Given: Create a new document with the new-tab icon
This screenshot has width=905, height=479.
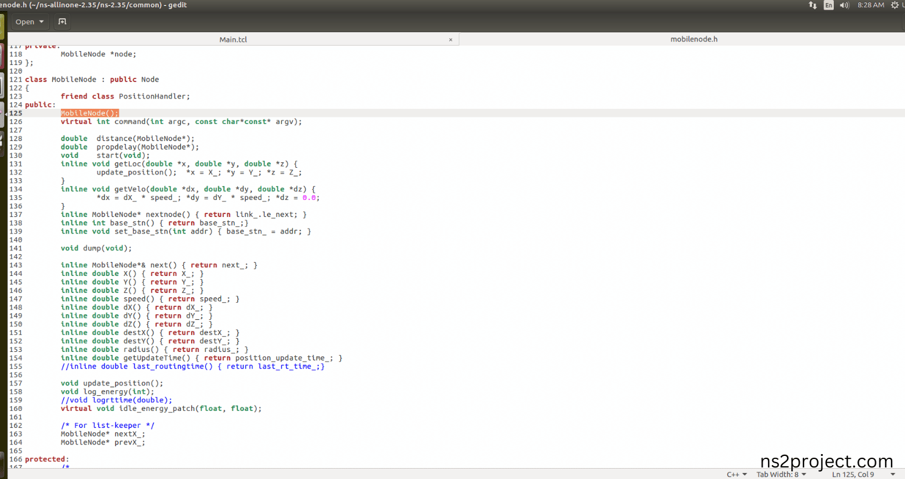Looking at the screenshot, I should pyautogui.click(x=62, y=22).
